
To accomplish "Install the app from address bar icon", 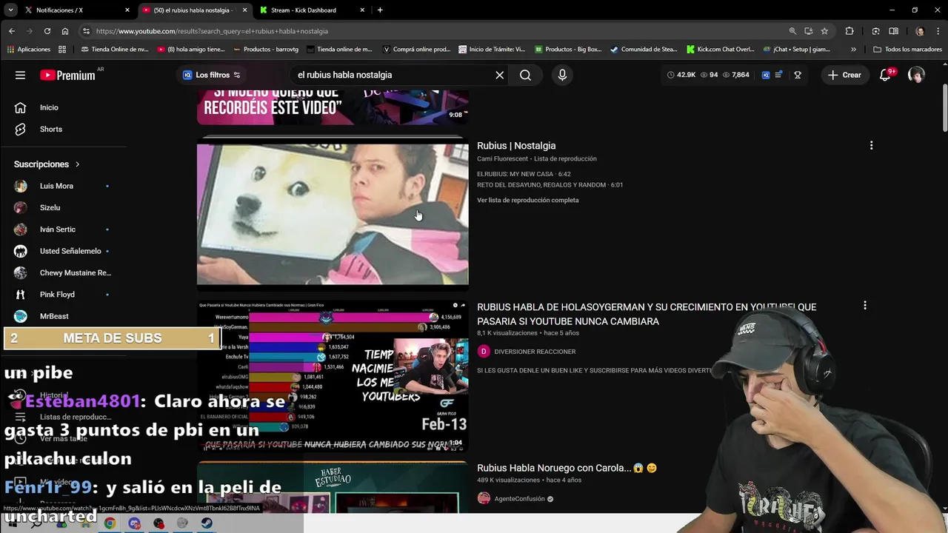I will coord(809,31).
